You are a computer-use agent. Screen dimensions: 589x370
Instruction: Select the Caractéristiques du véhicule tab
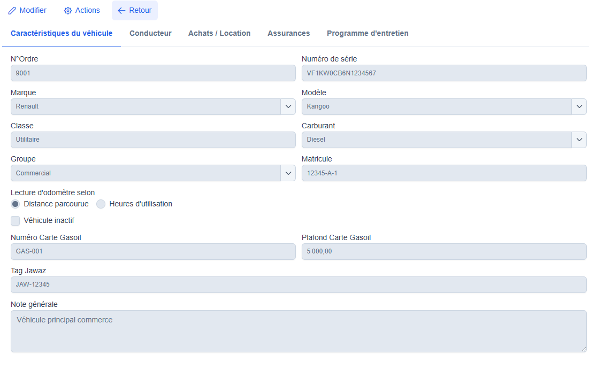62,33
